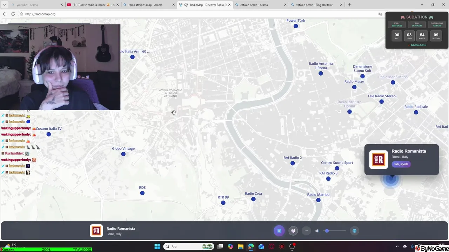The height and width of the screenshot is (252, 449).
Task: Close the youtube - Arama tab
Action: (x=62, y=5)
